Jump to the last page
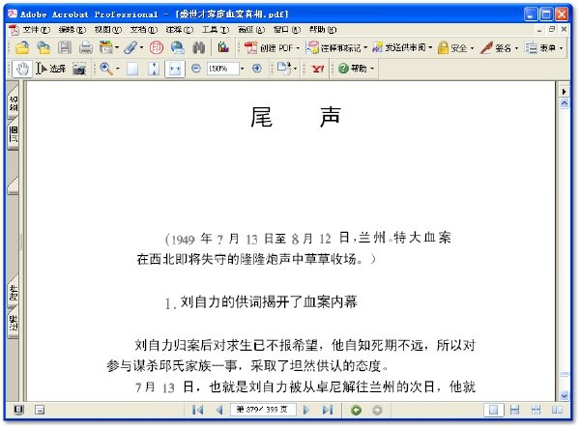The image size is (580, 428). coord(328,410)
